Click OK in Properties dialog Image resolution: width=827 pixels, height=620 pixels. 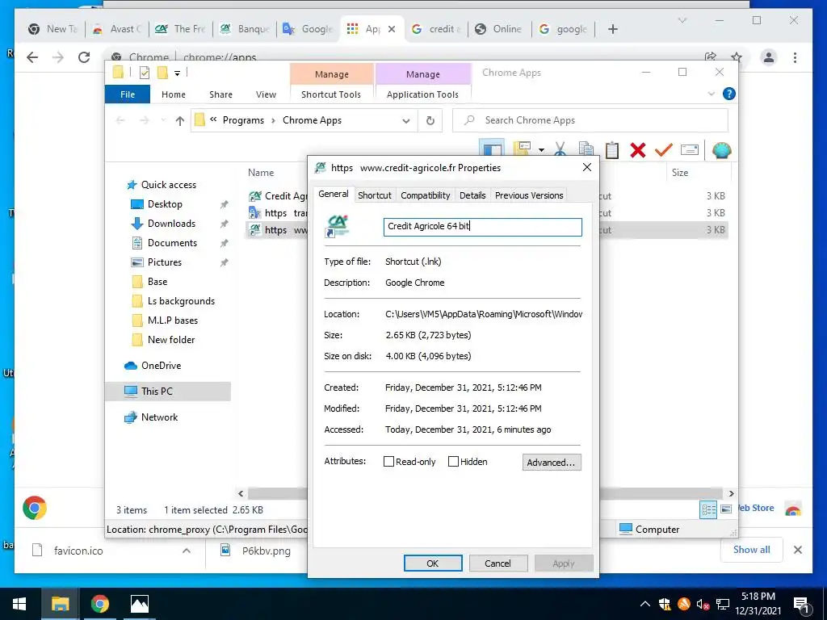[x=433, y=563]
